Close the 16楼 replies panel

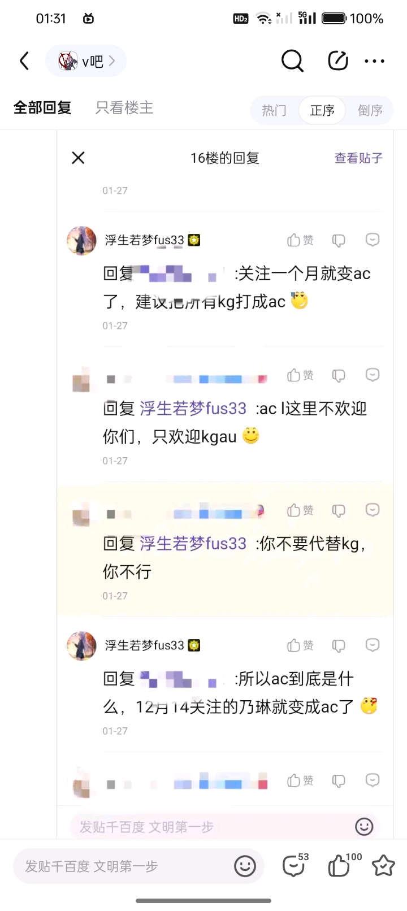[78, 158]
